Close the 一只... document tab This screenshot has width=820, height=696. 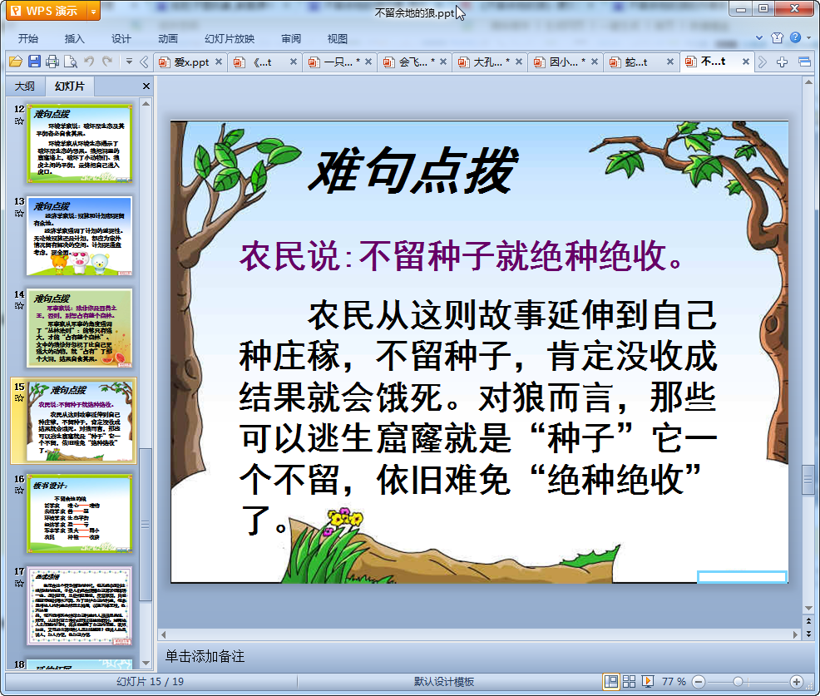[368, 62]
